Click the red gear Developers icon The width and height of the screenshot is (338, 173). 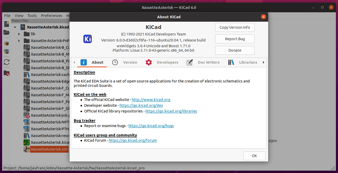click(x=149, y=62)
